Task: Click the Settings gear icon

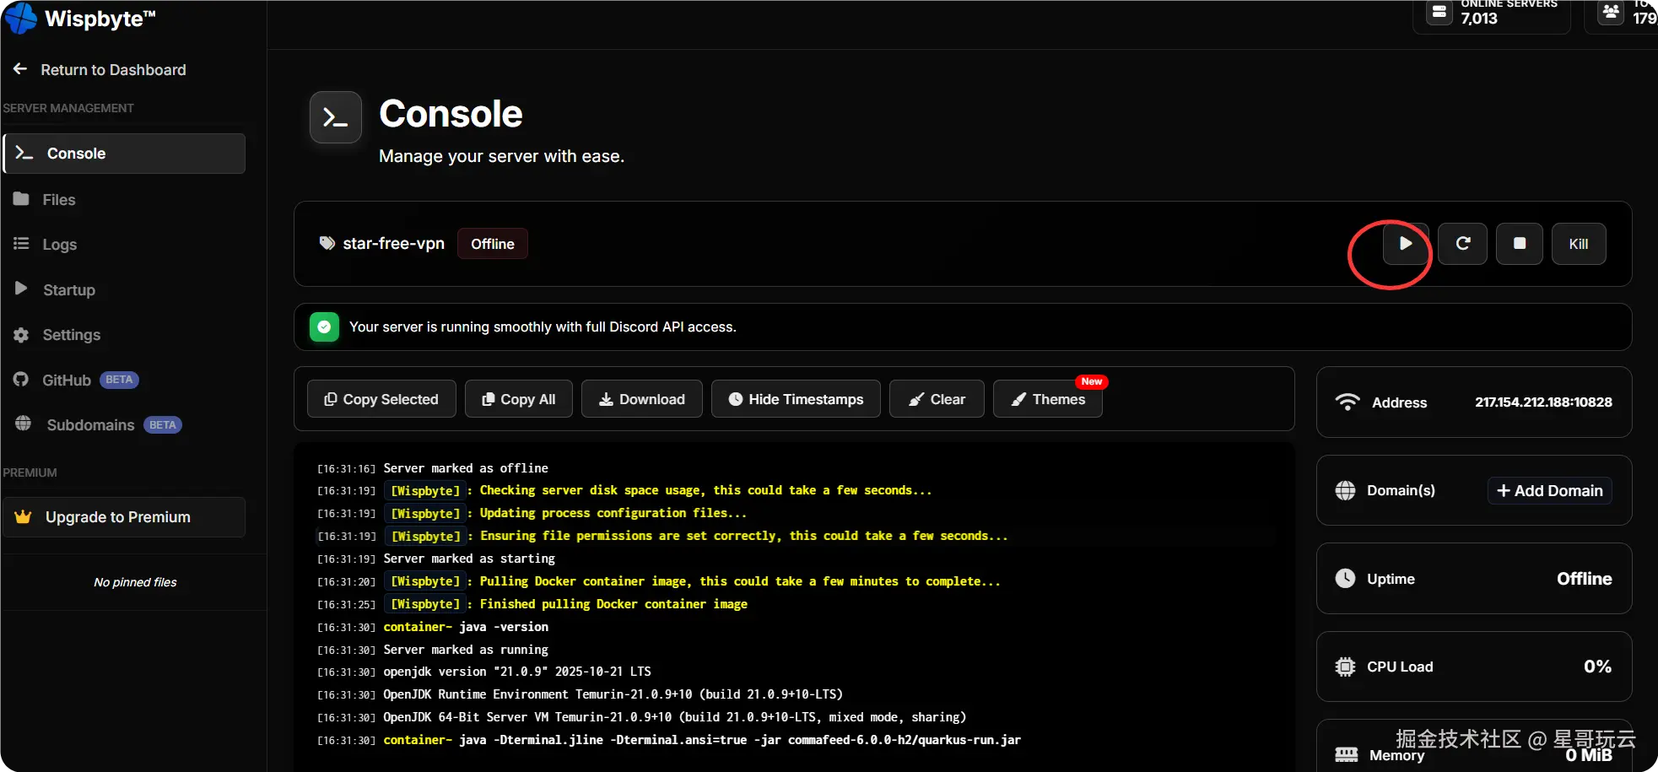Action: pyautogui.click(x=21, y=335)
